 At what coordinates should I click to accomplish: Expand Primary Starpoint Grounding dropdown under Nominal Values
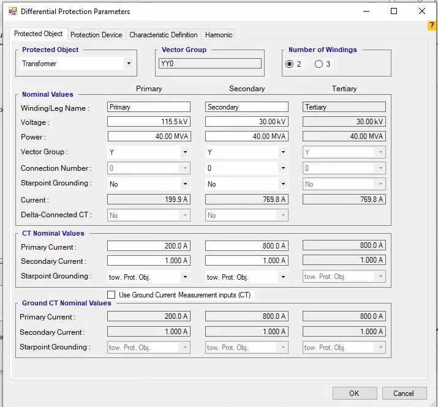tap(148, 184)
